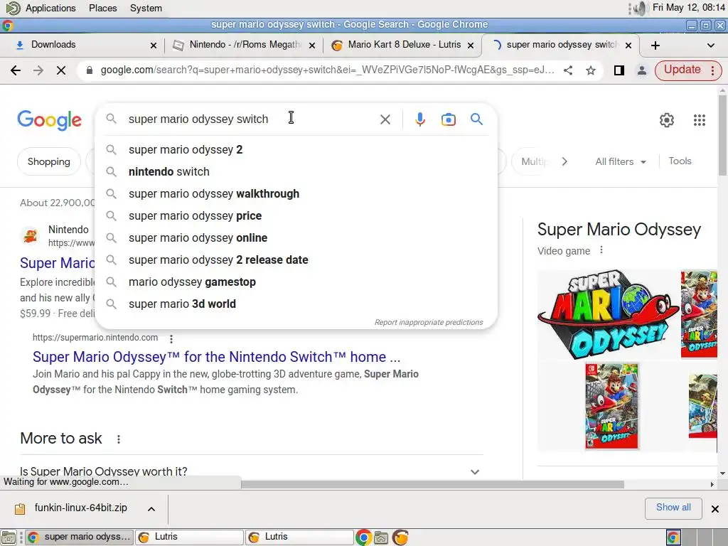Select suggestion nintendo switch
Viewport: 728px width, 546px height.
pos(296,172)
